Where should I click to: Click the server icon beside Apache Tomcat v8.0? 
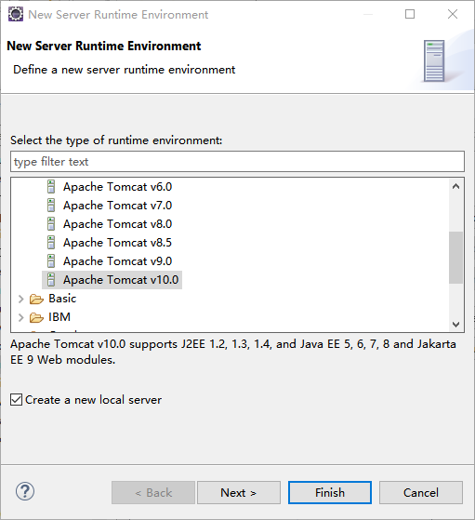tap(51, 224)
